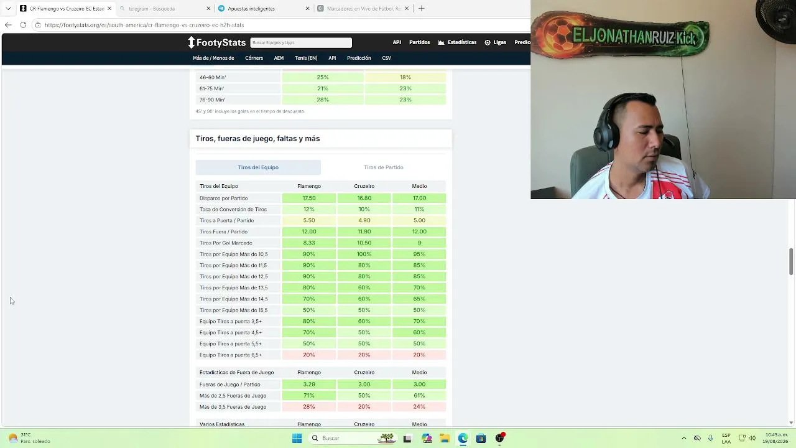Click Cruzeiro's Tiros Por Gol Marcado 10.50

click(364, 243)
